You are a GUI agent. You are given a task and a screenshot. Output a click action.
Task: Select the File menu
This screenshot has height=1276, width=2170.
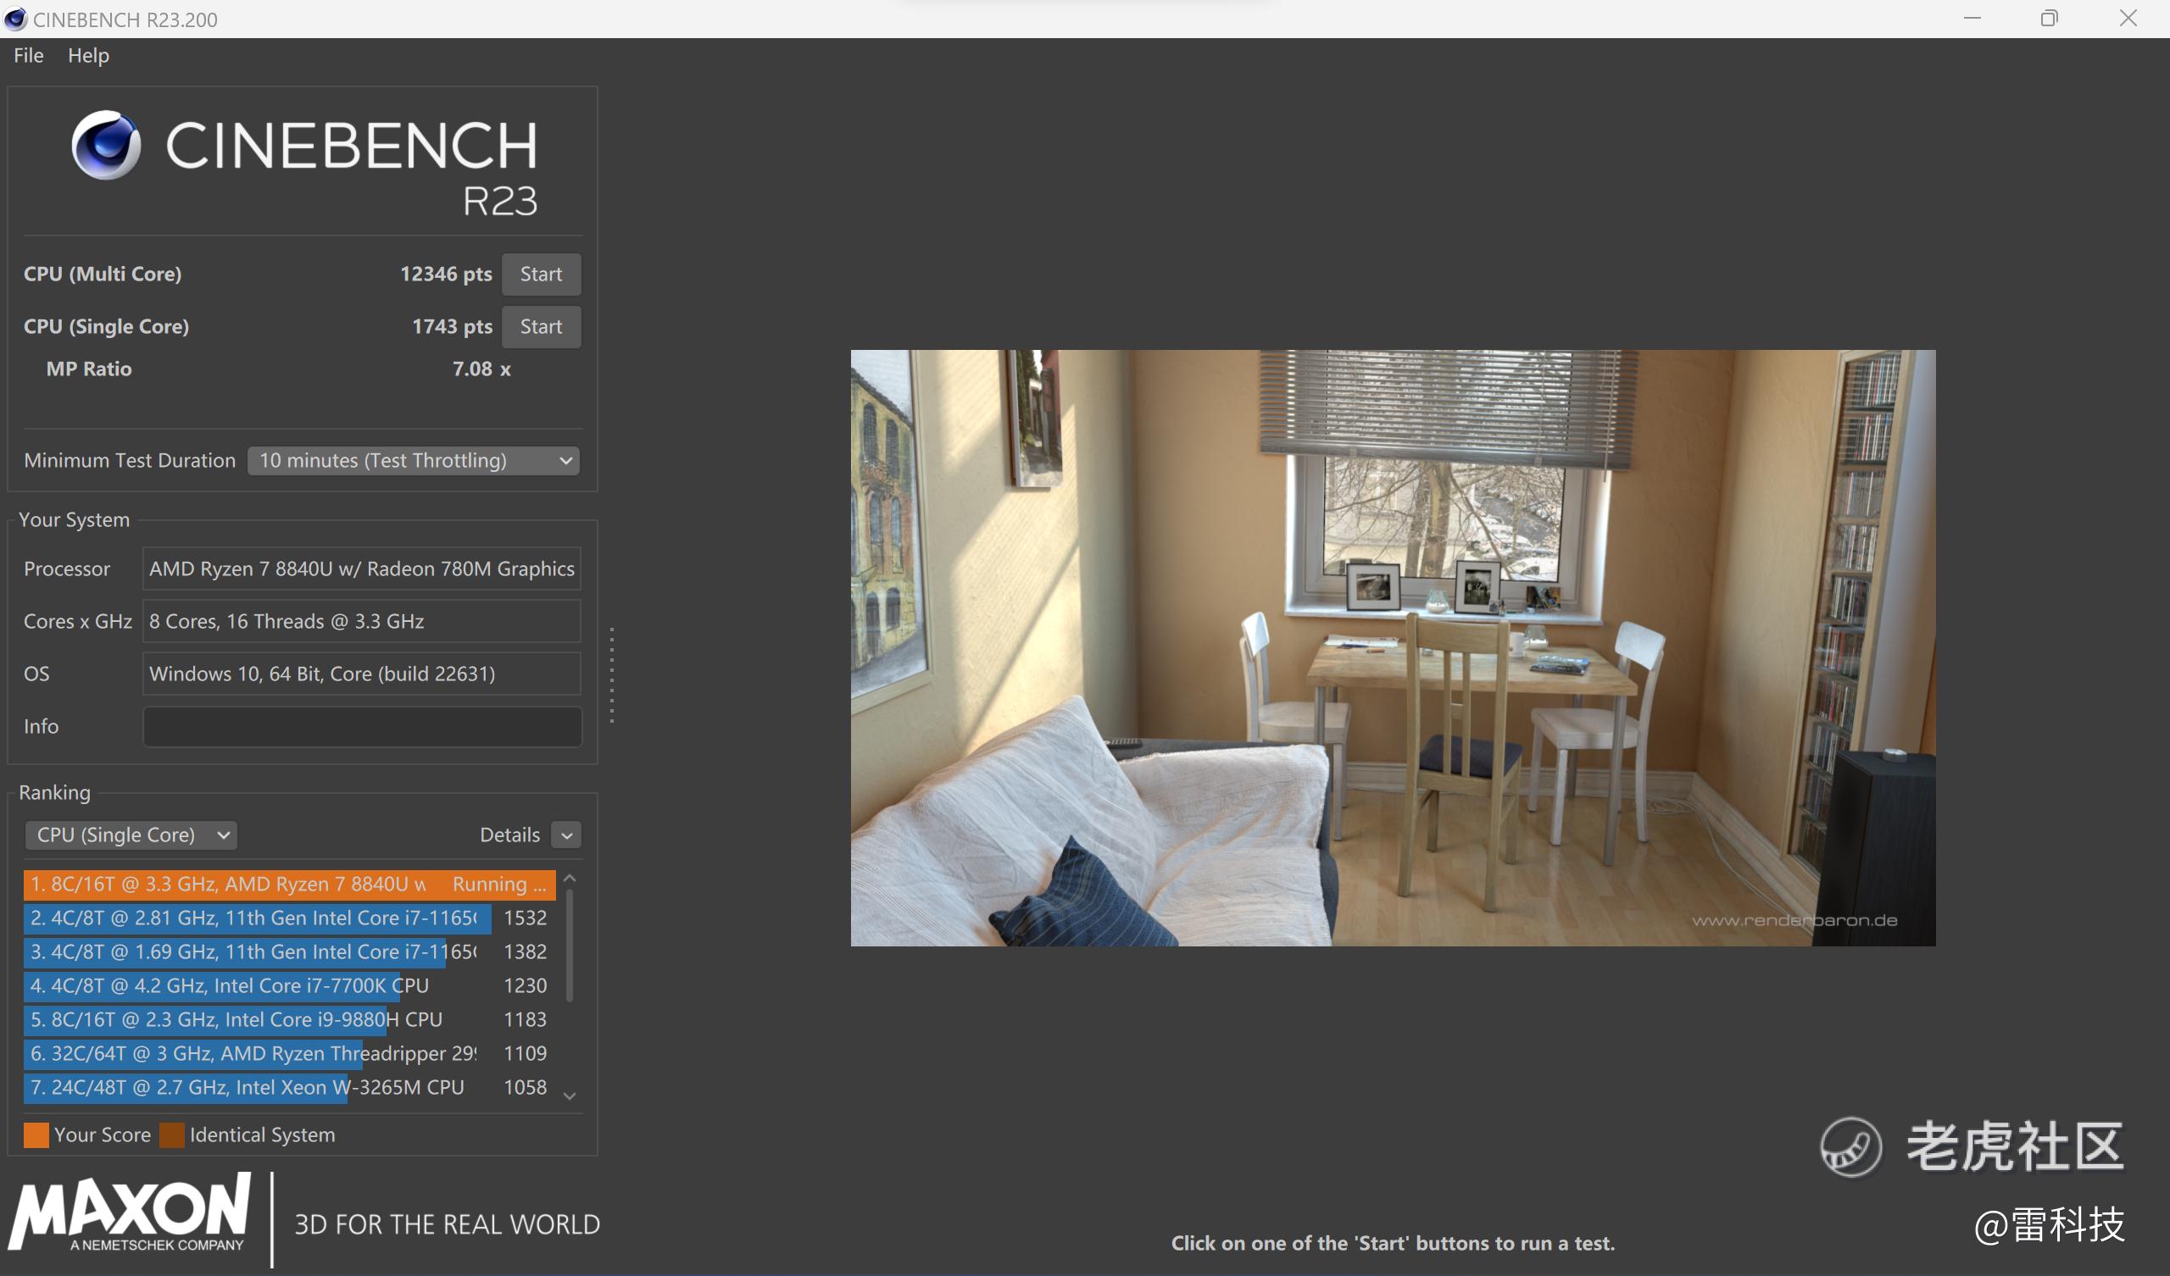25,56
